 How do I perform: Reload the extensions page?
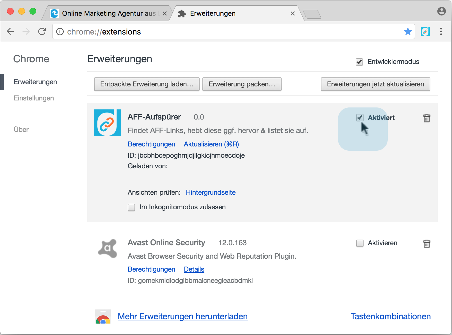[42, 31]
